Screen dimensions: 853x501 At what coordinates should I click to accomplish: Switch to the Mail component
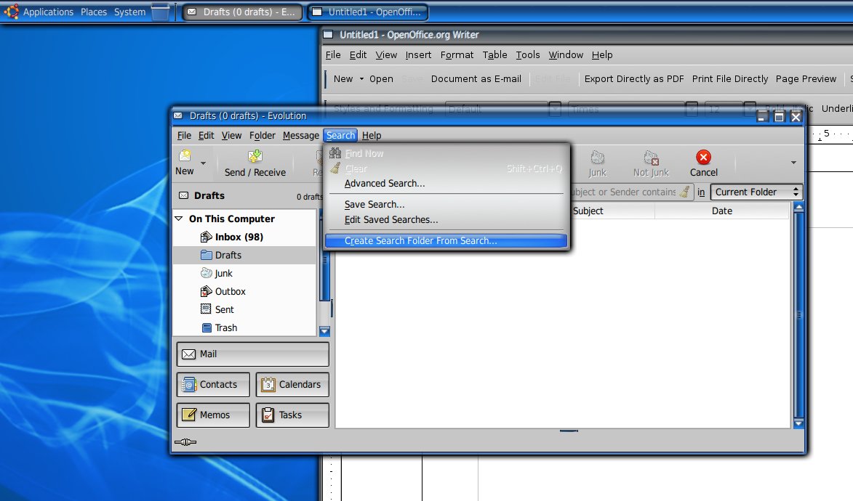(x=252, y=354)
